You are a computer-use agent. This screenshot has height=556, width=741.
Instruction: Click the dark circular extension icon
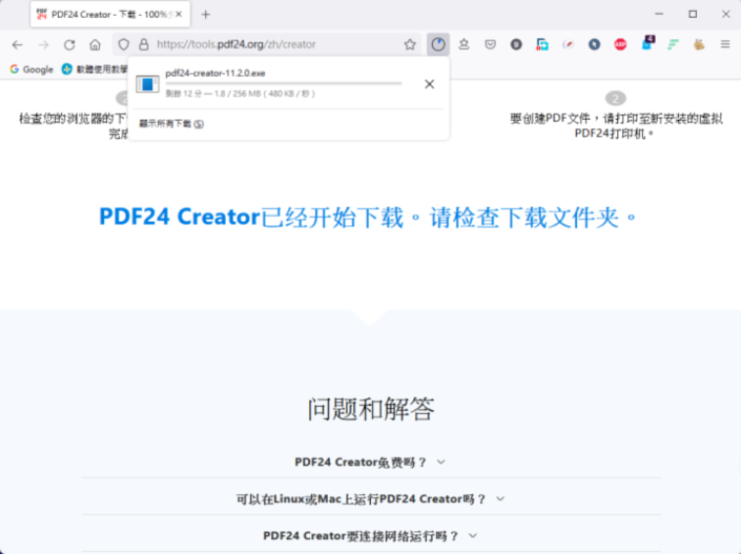pyautogui.click(x=516, y=44)
